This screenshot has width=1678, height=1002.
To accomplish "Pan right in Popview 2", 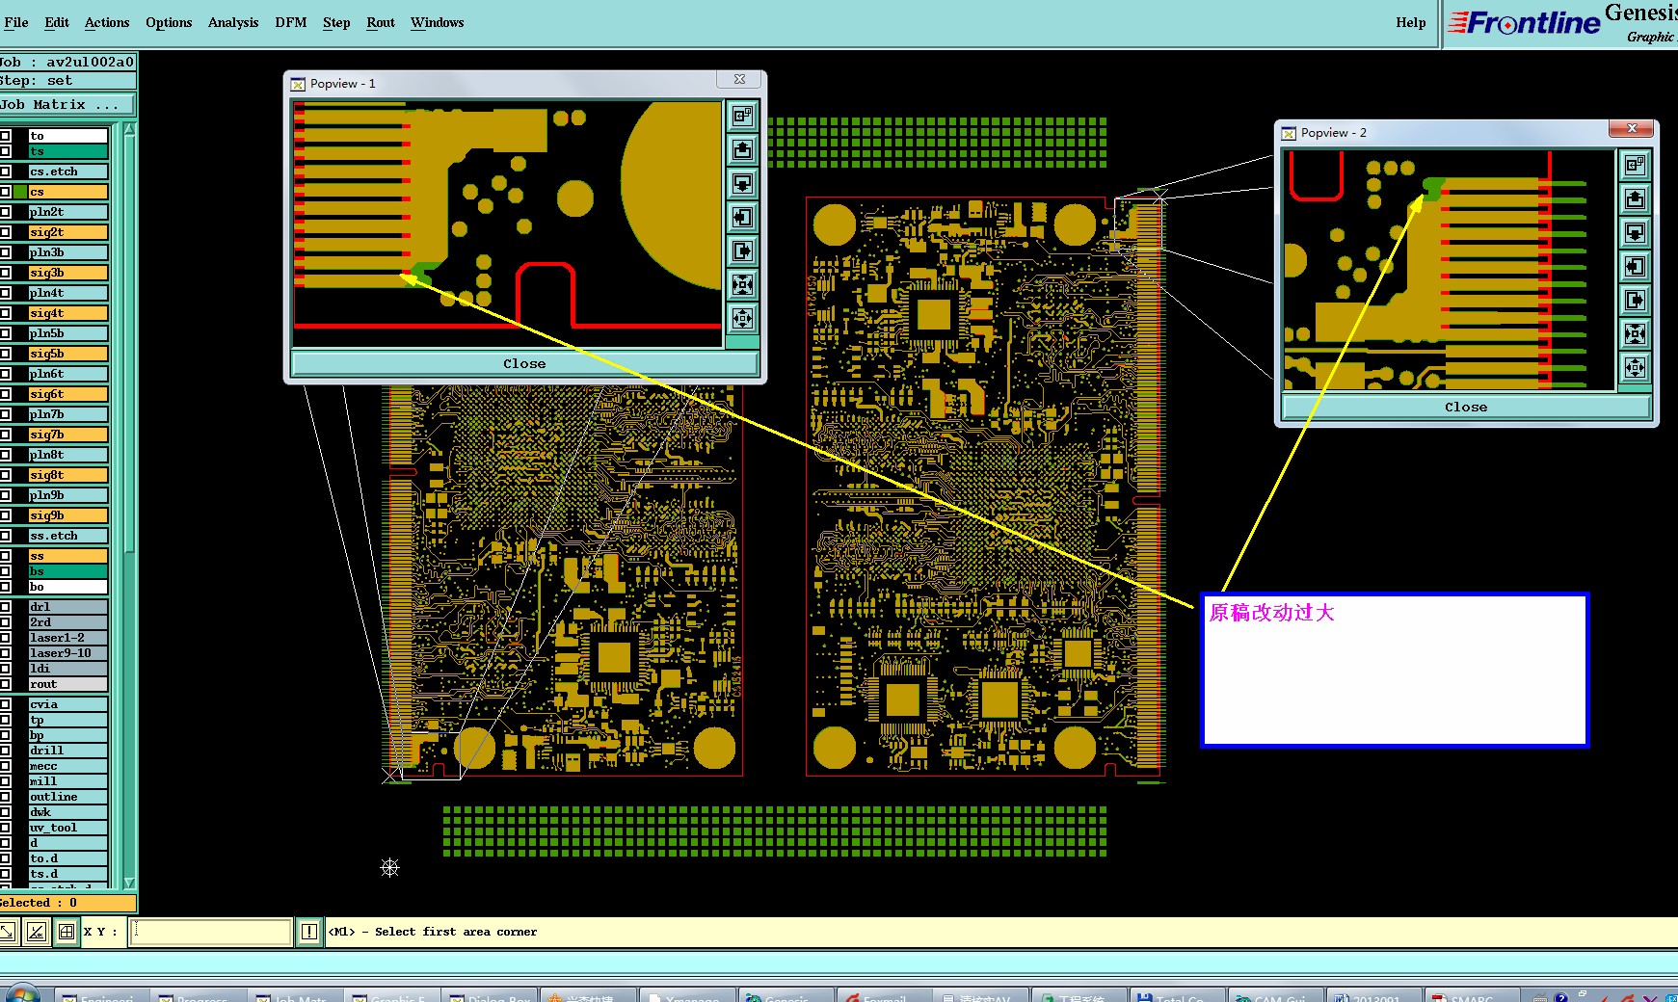I will (x=1635, y=300).
